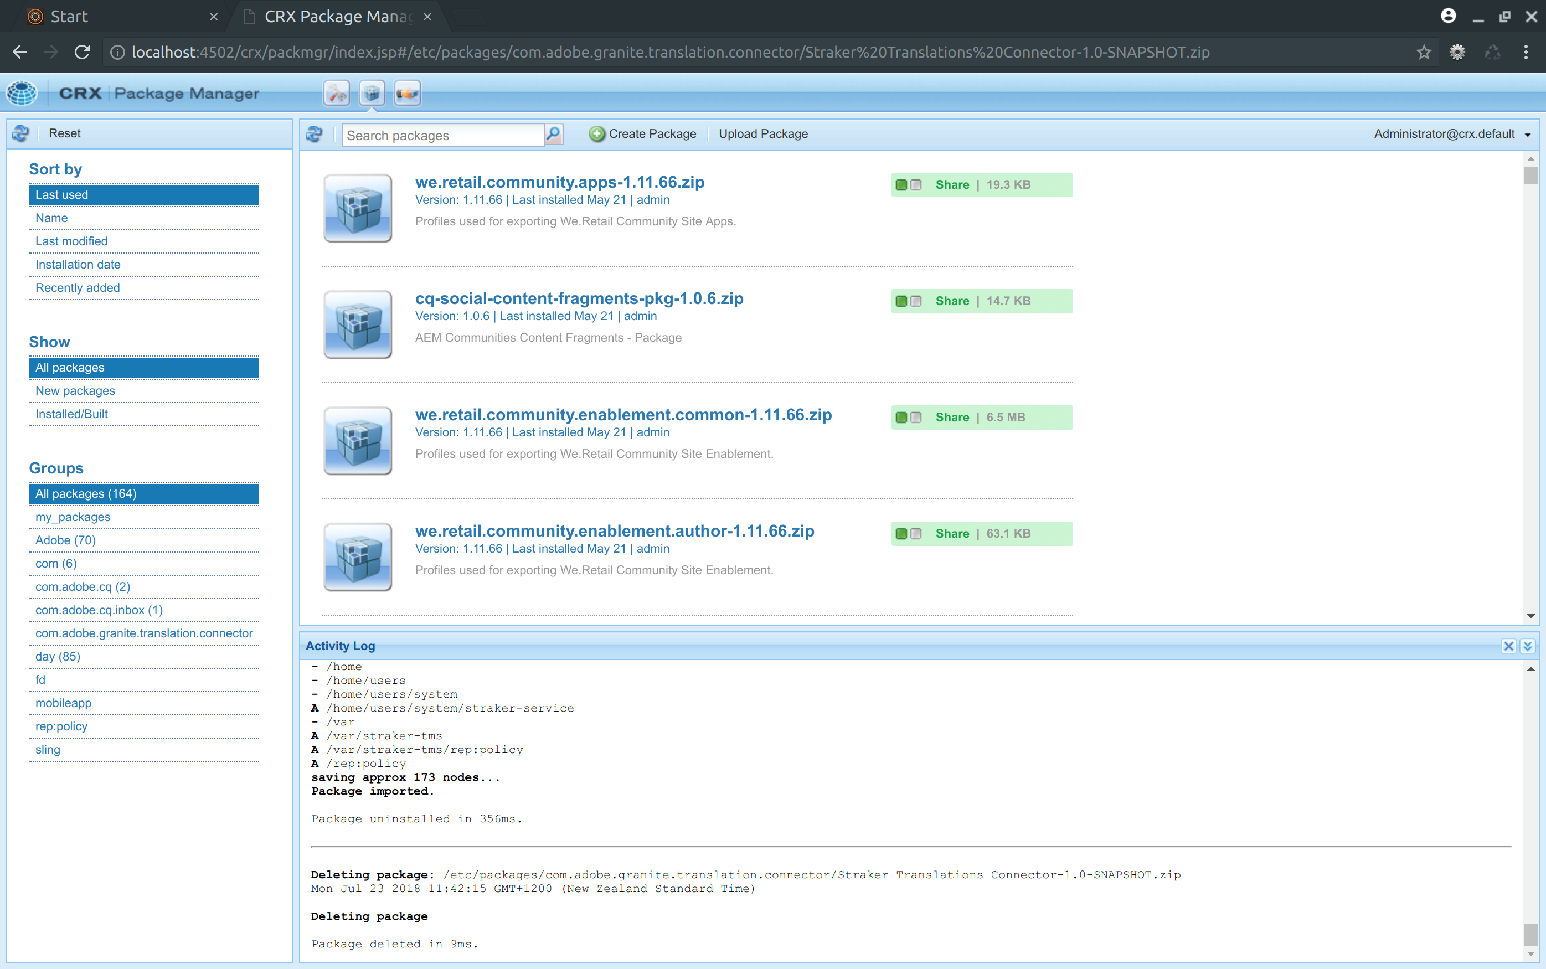Select Last used sort option
This screenshot has height=969, width=1546.
click(x=144, y=195)
